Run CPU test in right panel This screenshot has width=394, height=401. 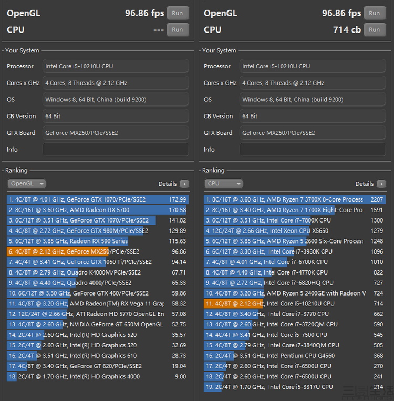point(375,30)
